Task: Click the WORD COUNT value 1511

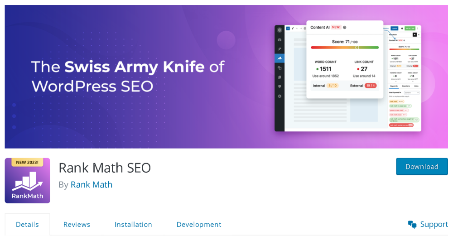Action: click(x=325, y=69)
